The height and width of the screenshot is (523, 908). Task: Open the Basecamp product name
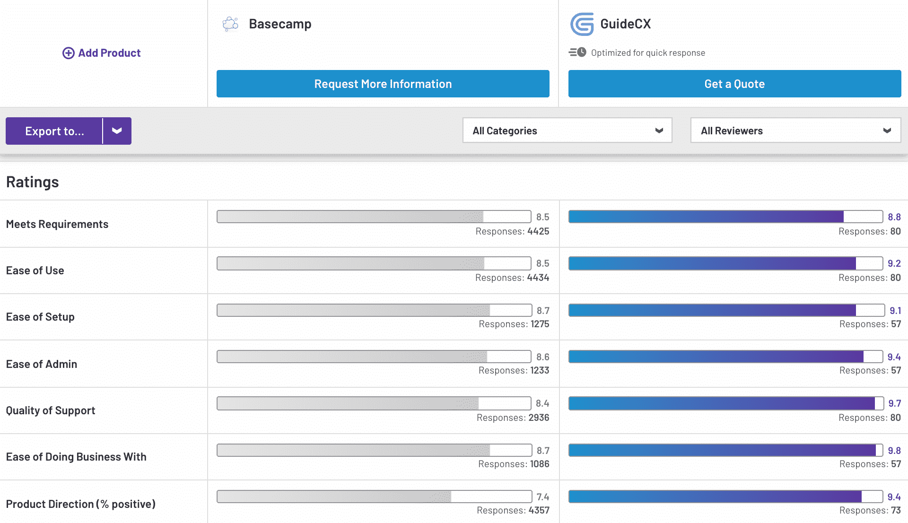click(x=280, y=24)
